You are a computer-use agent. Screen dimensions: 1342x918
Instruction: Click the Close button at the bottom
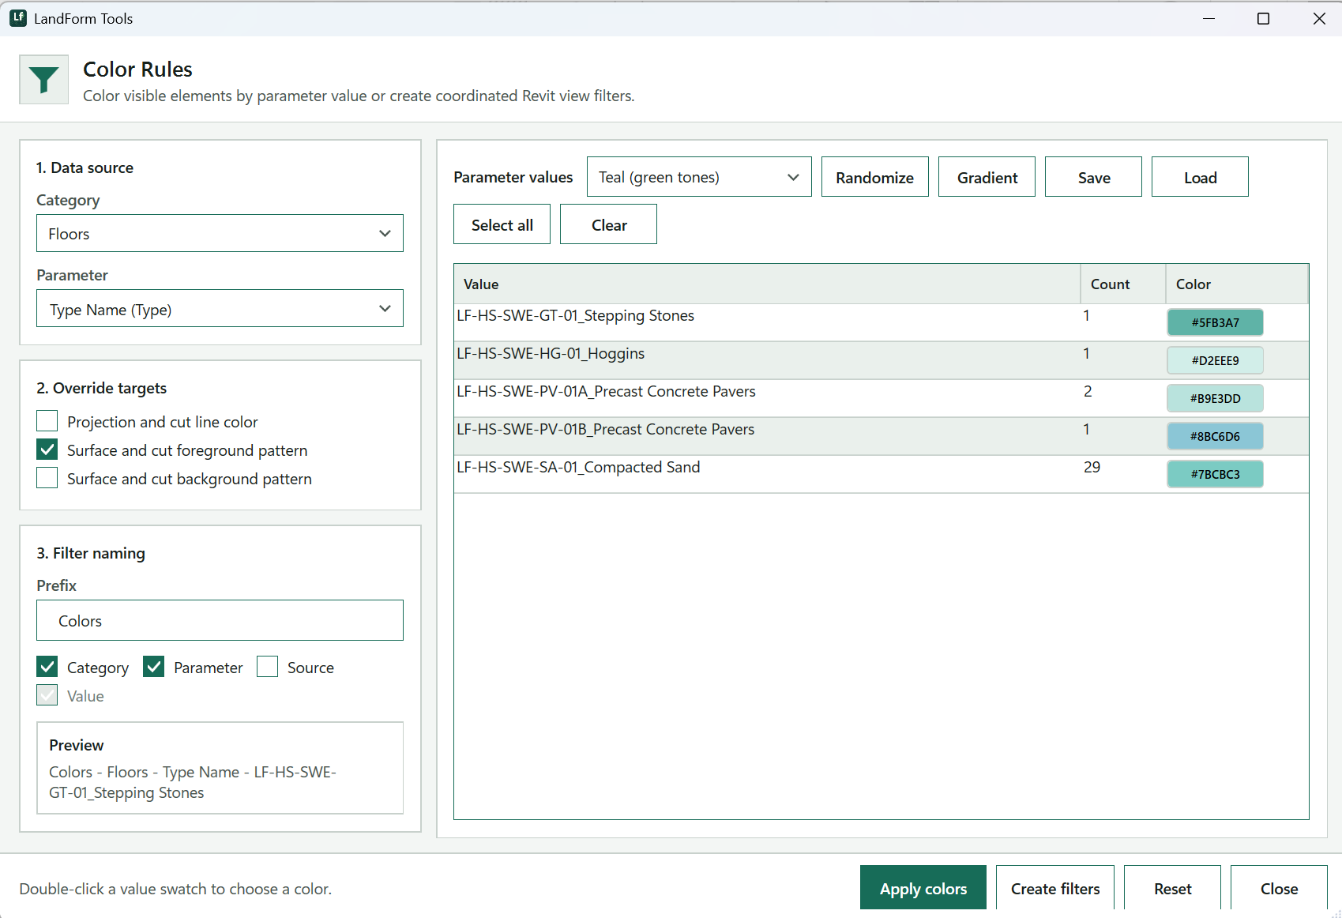point(1279,888)
